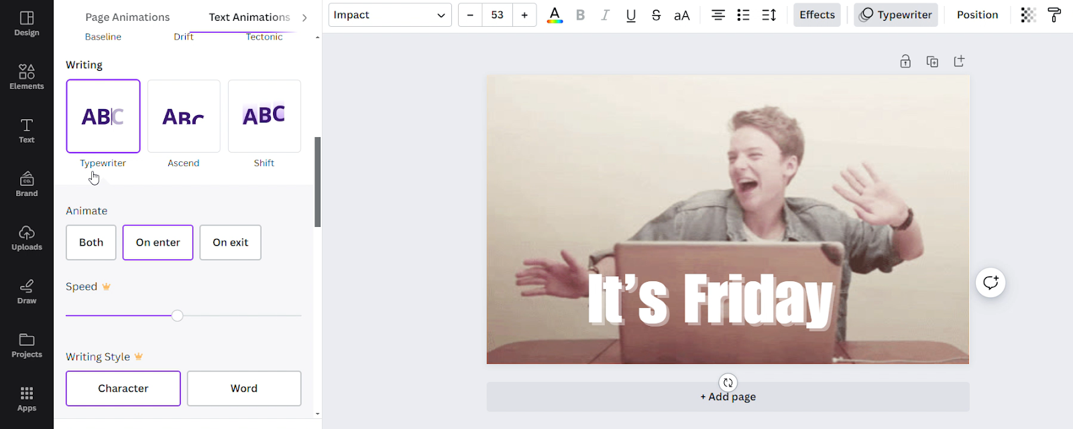Duplicate the page using icon above canvas
1073x429 pixels.
[x=932, y=62]
